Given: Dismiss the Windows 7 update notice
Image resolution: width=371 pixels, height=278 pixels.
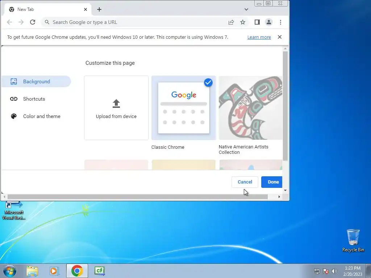Looking at the screenshot, I should click(280, 37).
